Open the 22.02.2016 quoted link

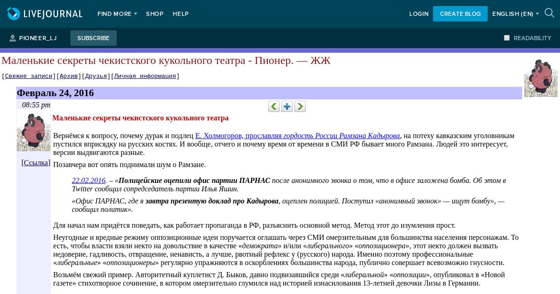[89, 181]
